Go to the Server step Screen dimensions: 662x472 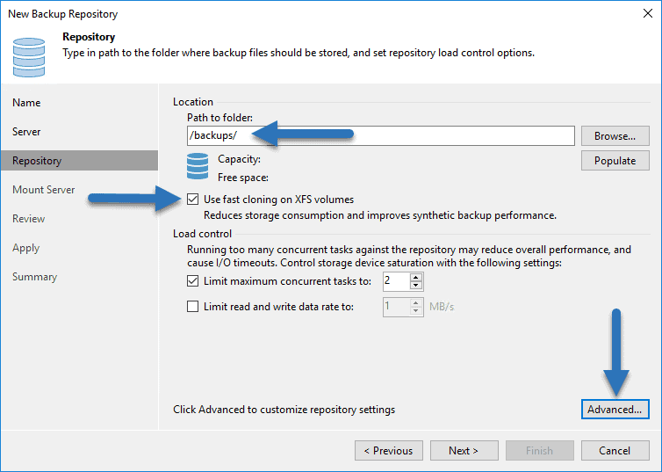[x=26, y=132]
